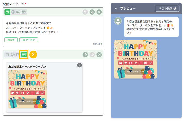Select emoji sticker icon in first message
This screenshot has height=121, width=184.
pos(13,12)
